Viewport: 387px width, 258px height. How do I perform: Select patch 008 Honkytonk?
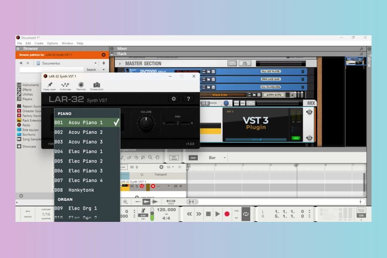point(87,190)
